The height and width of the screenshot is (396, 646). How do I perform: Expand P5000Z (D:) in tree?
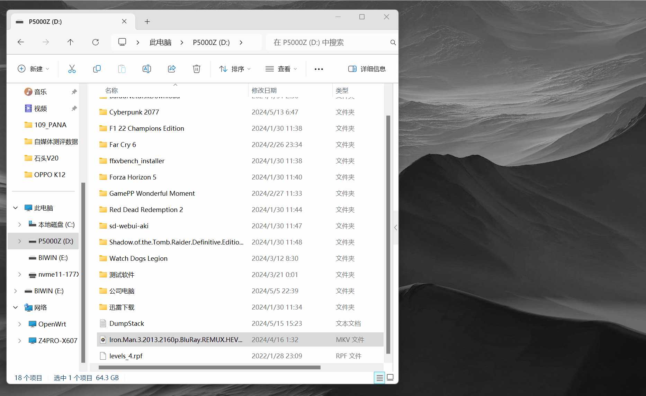[x=20, y=241]
